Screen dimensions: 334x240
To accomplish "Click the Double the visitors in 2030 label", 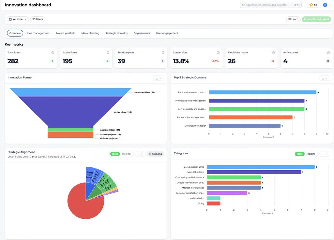I will (190, 183).
